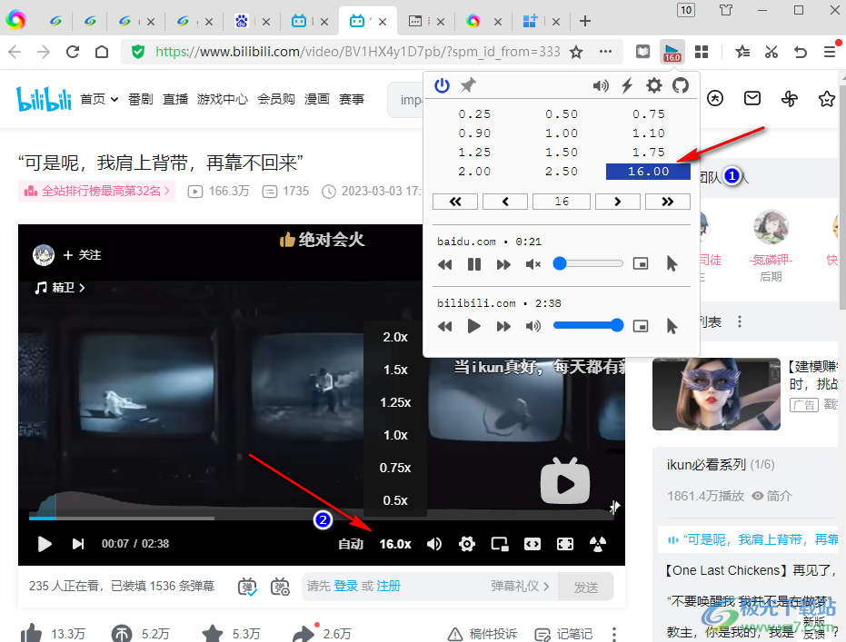
Task: Choose 0.5x in player speed menu
Action: [395, 500]
